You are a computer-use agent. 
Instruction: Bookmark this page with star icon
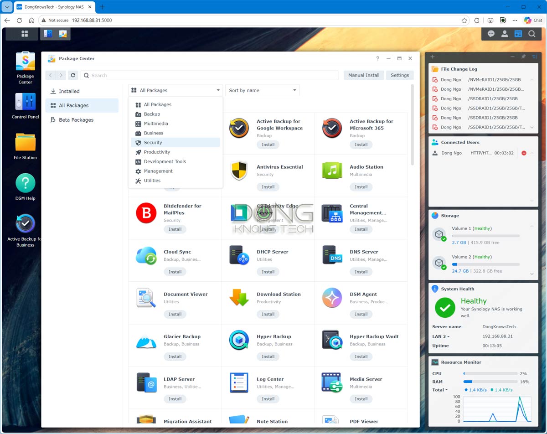464,21
